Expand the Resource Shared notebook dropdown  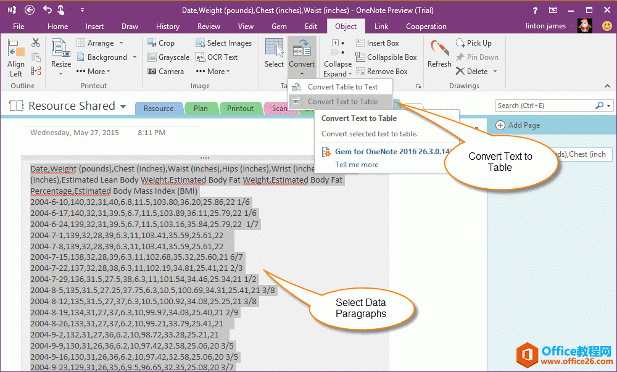[x=123, y=106]
